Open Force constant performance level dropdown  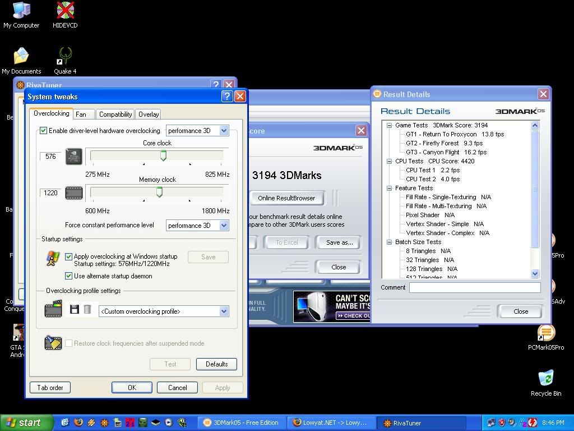tap(224, 226)
